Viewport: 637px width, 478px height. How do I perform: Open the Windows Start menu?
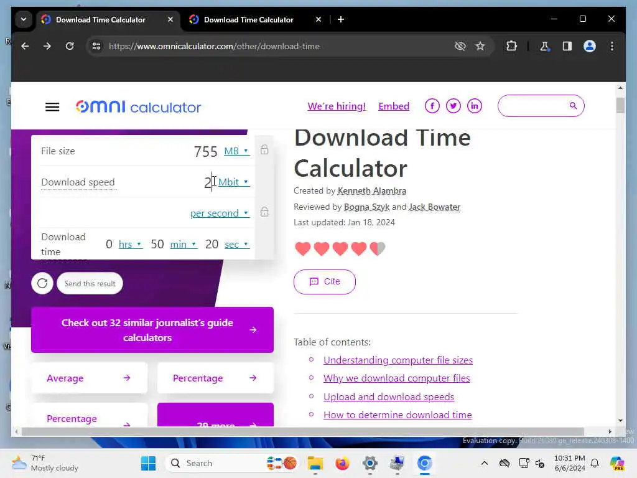click(x=148, y=463)
